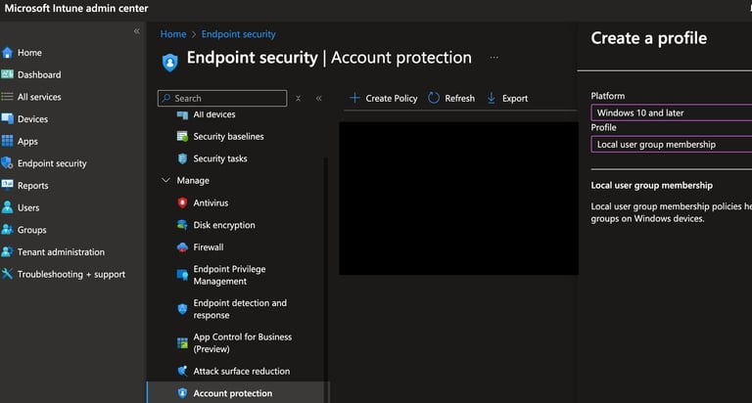Select Troubleshooting + support menu item
The height and width of the screenshot is (403, 752).
click(x=71, y=274)
